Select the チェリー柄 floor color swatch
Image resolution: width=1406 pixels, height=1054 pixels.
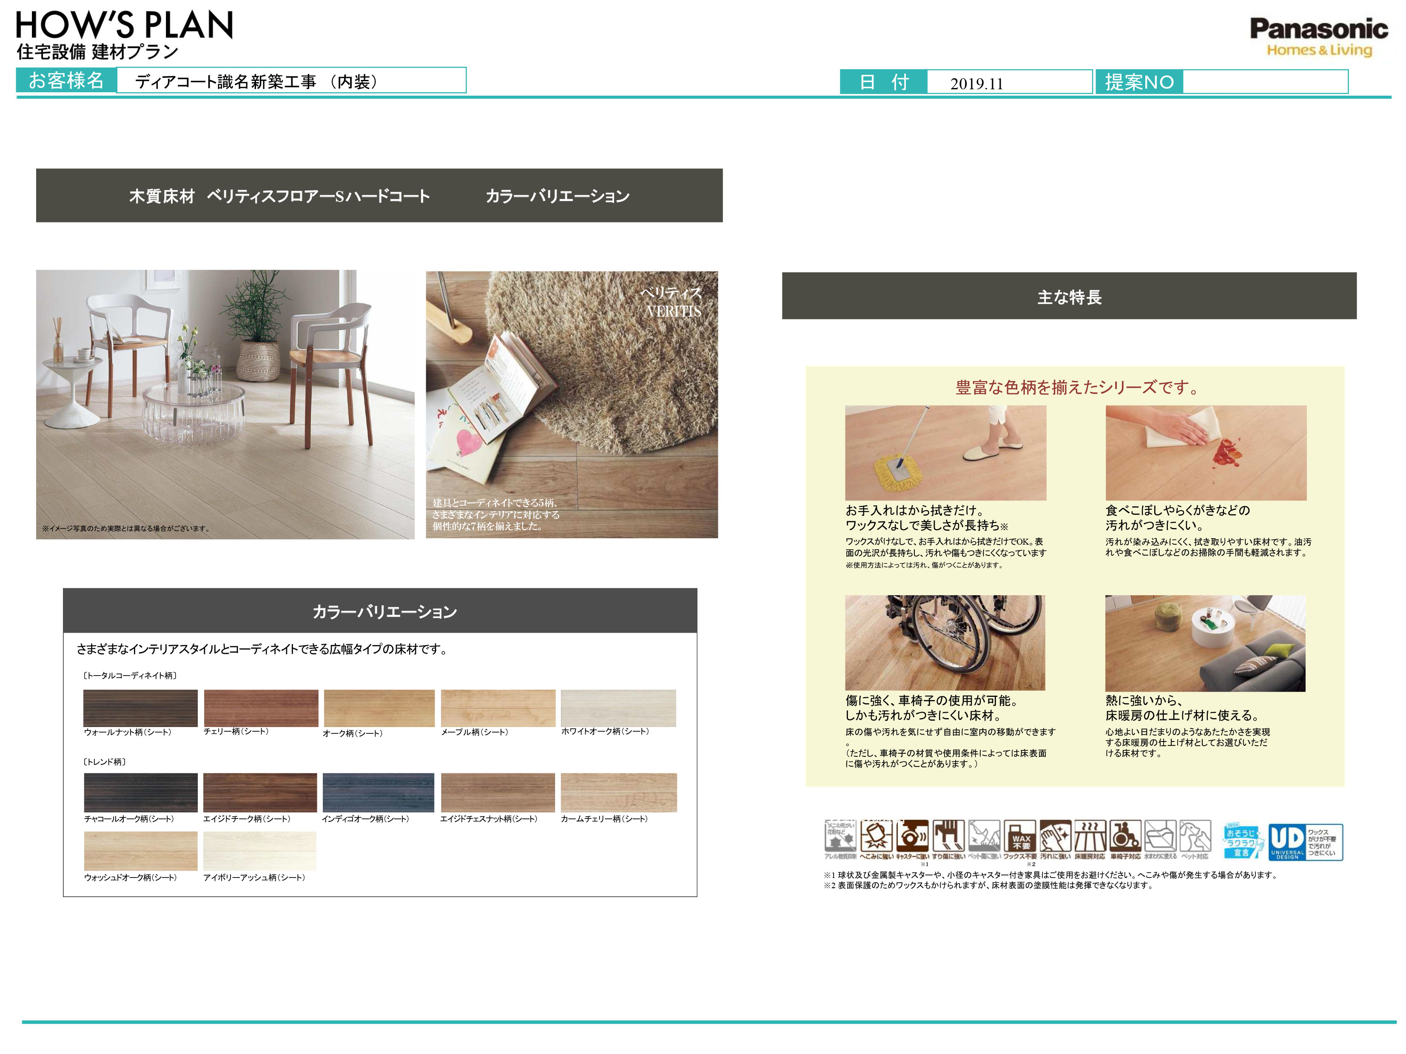[x=261, y=708]
